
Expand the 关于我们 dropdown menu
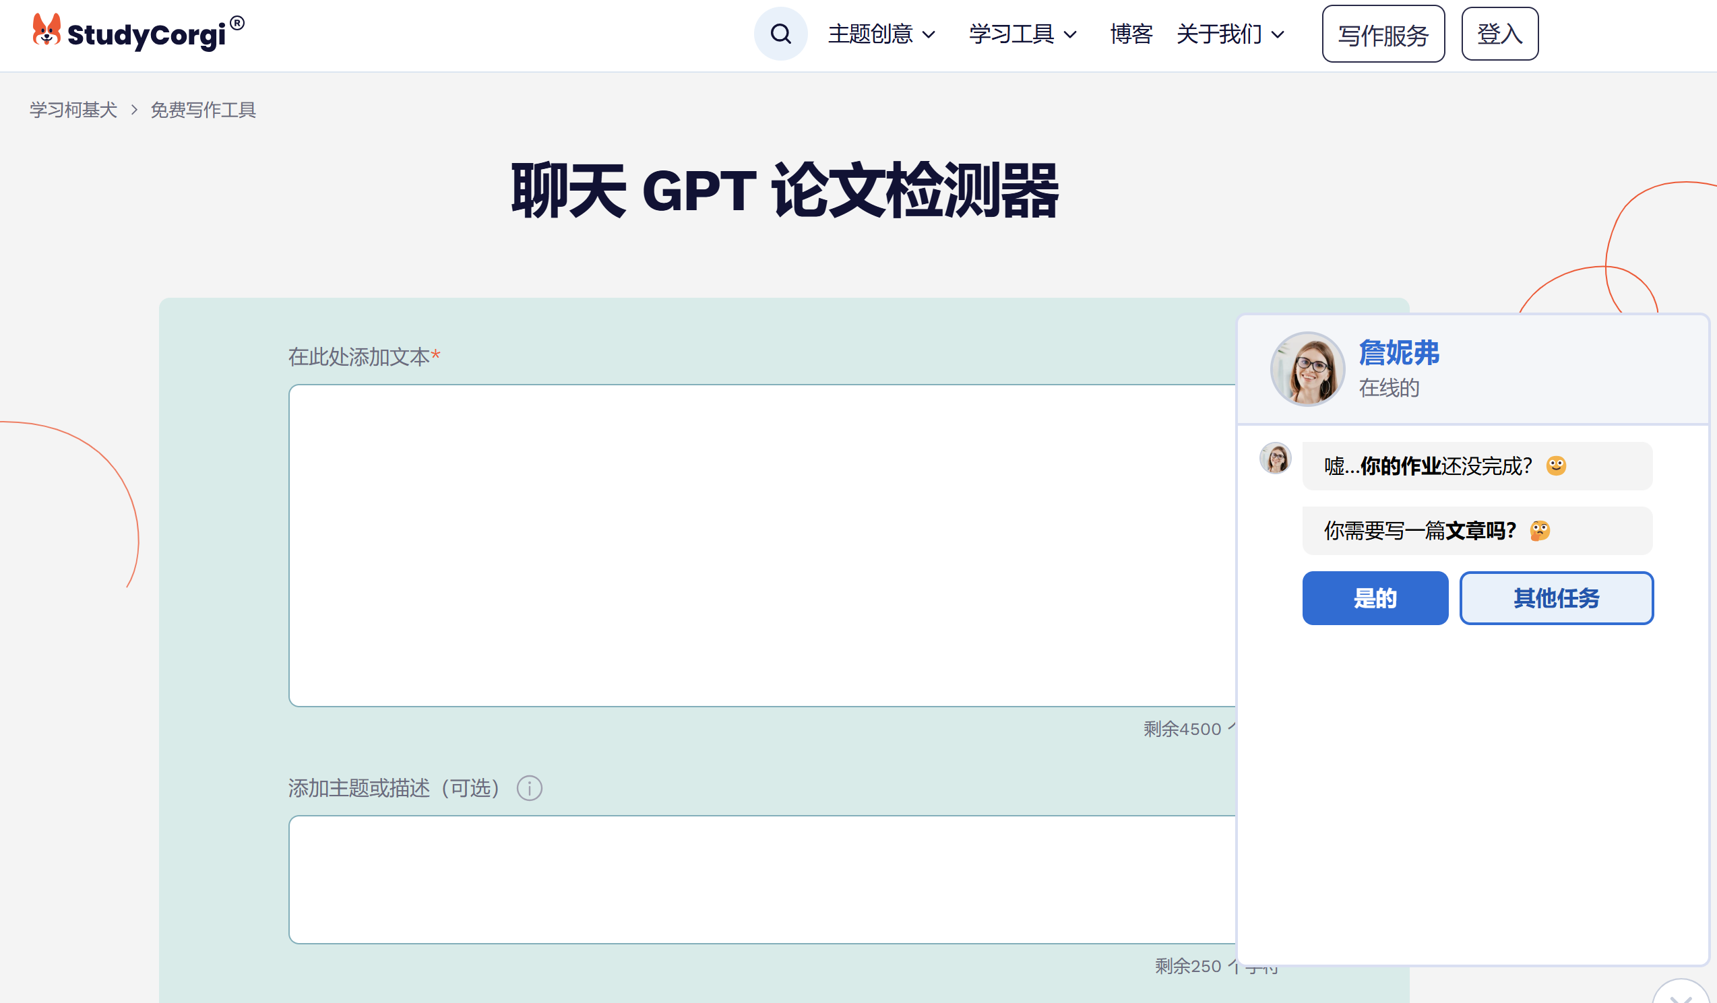point(1230,34)
